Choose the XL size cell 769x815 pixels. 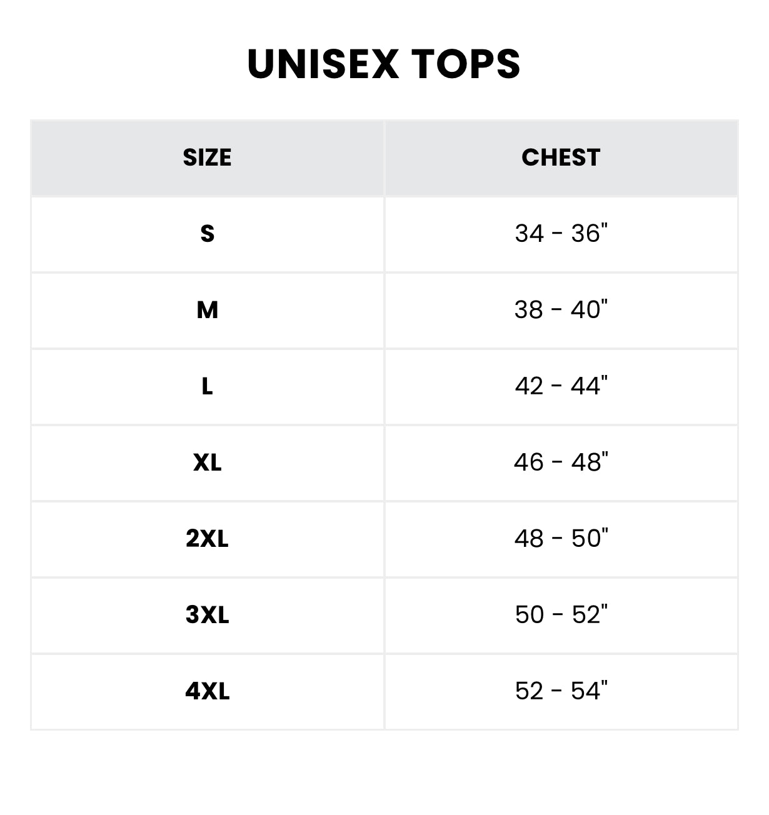click(207, 462)
